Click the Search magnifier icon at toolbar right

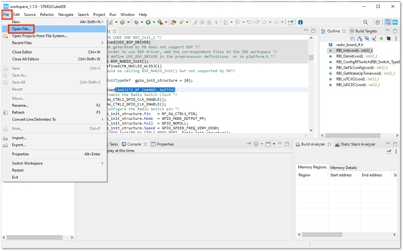(366, 22)
